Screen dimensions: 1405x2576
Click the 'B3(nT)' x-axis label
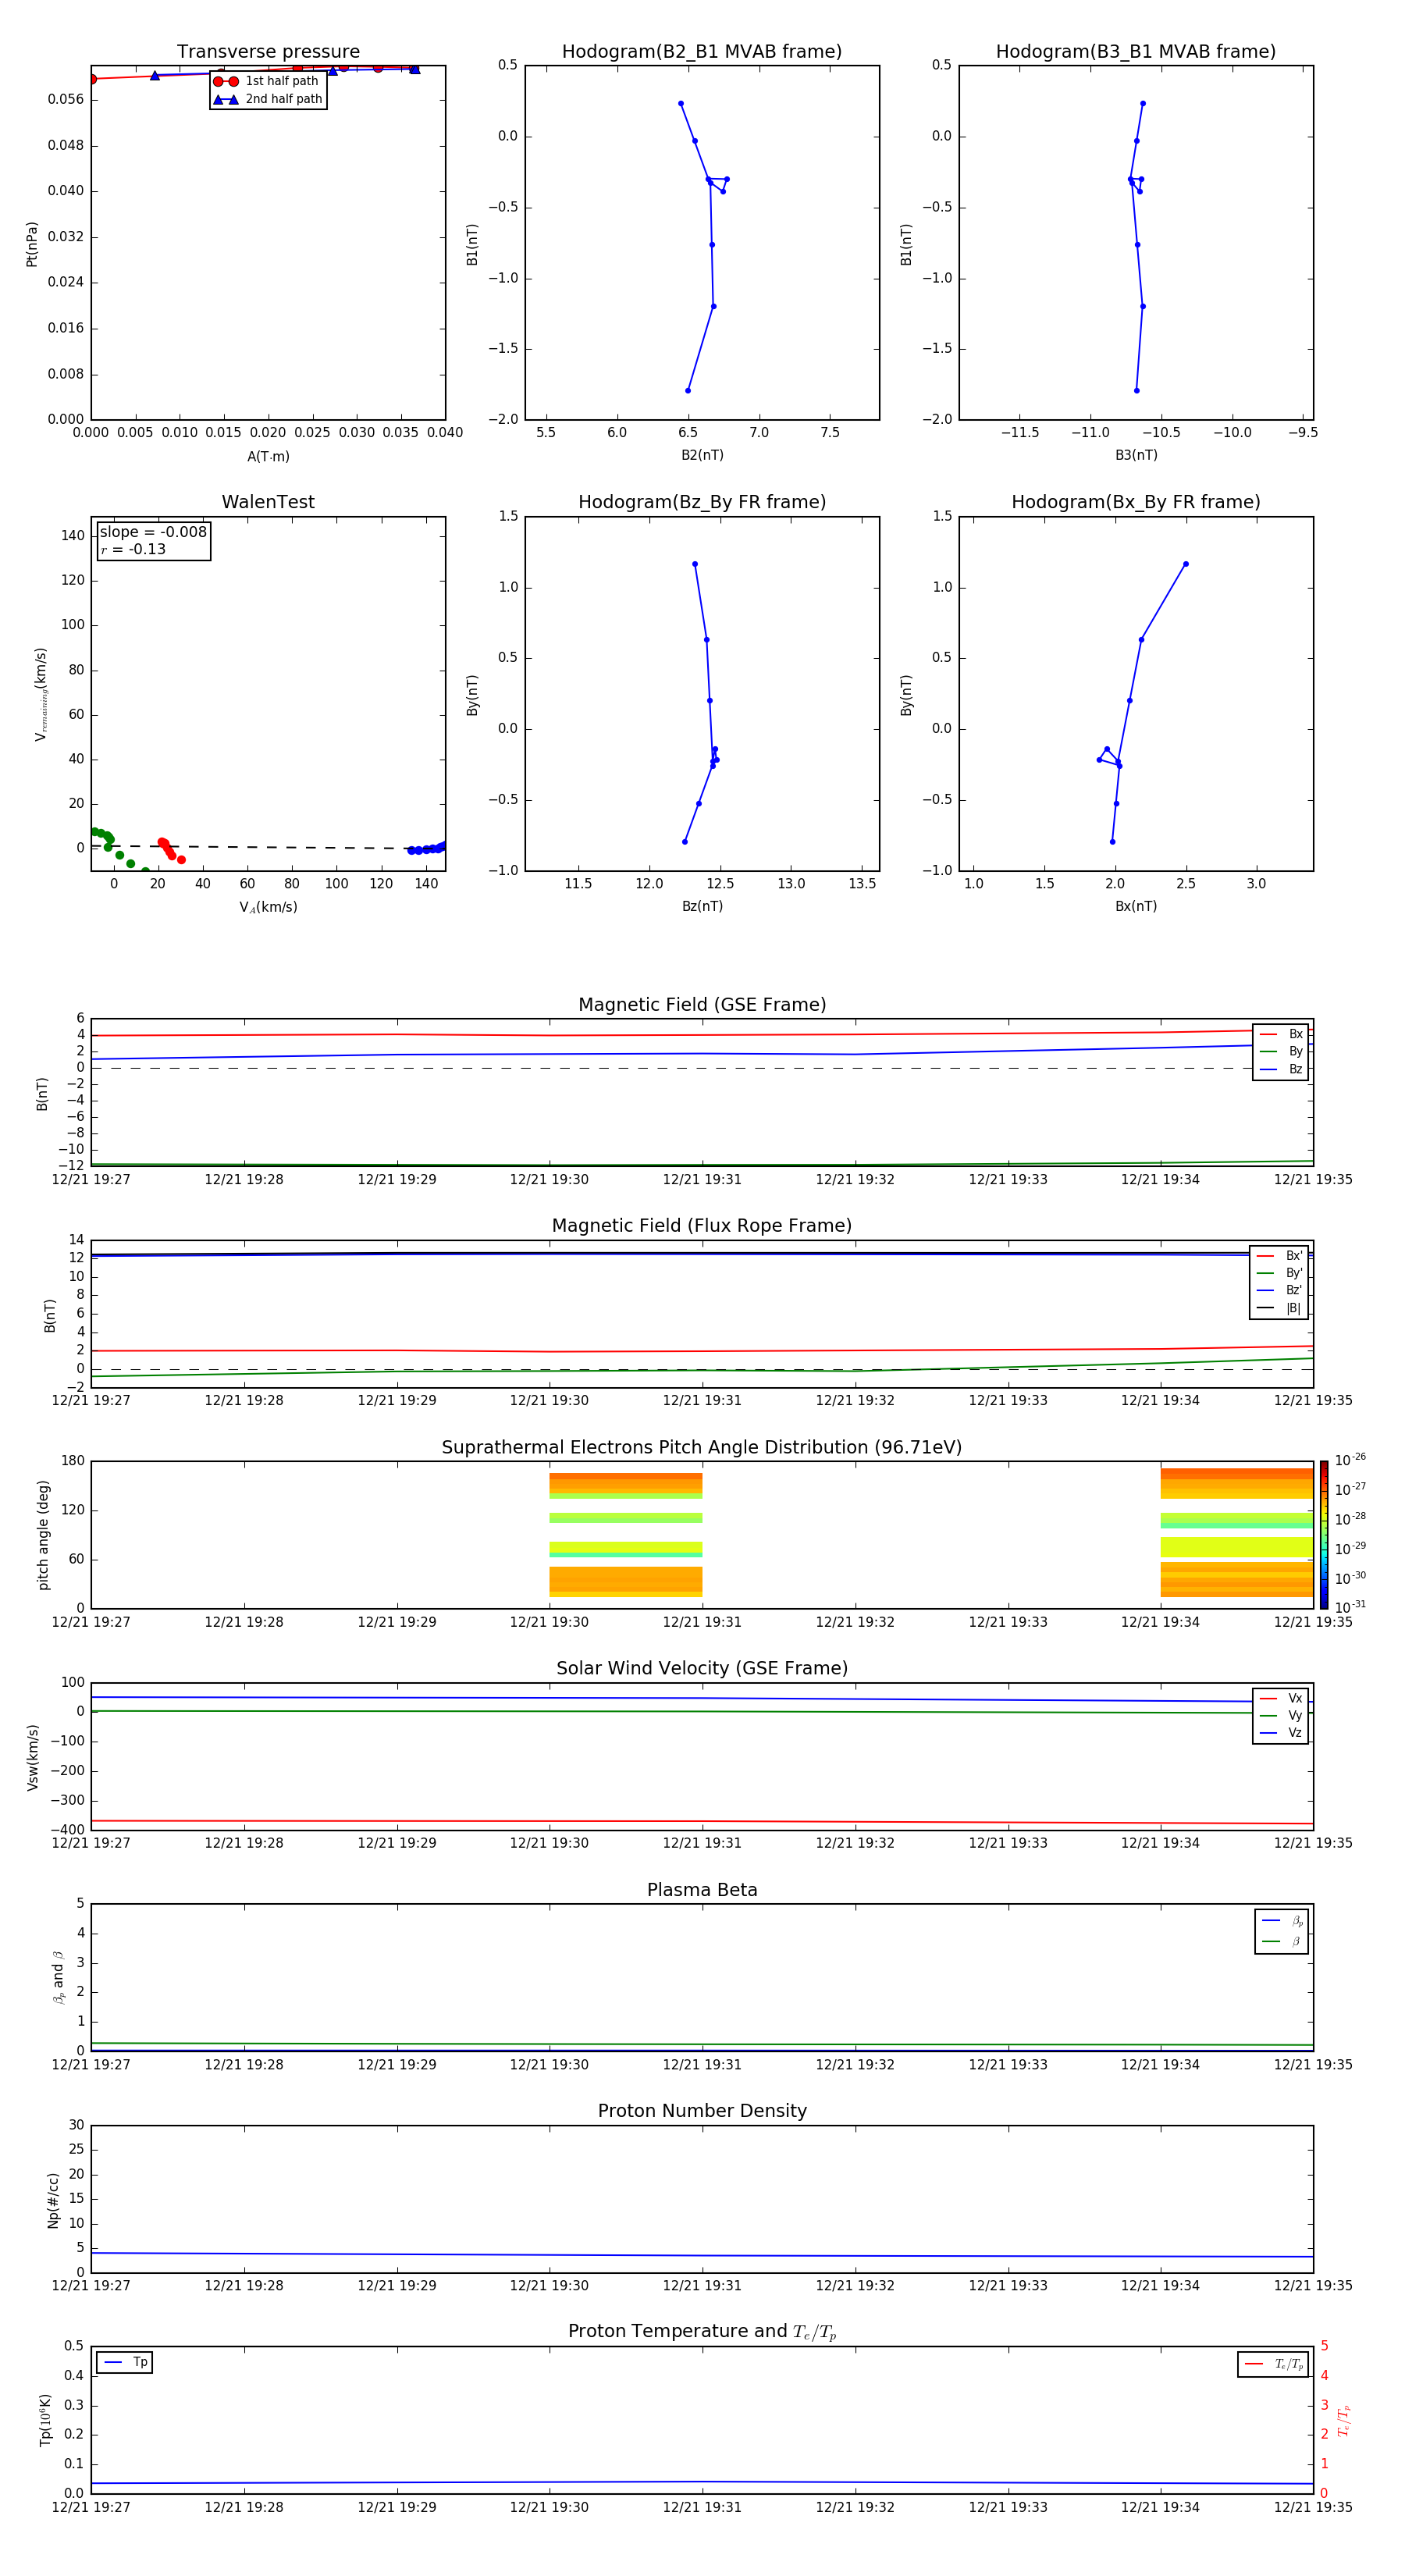[x=1136, y=455]
